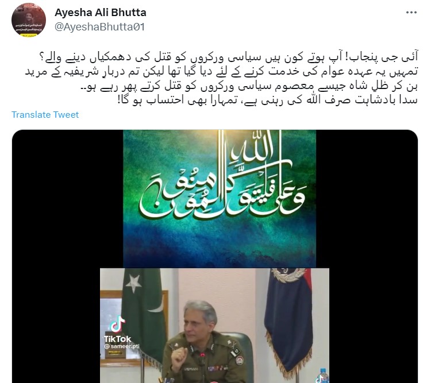
Task: Click the black area left of the calligraphy
Action: tap(68, 199)
